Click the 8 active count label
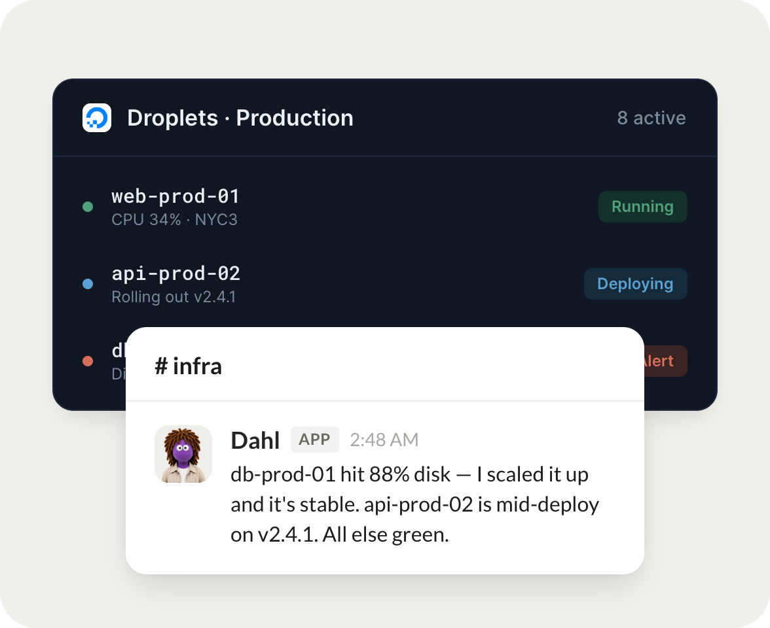This screenshot has width=770, height=628. pyautogui.click(x=651, y=118)
